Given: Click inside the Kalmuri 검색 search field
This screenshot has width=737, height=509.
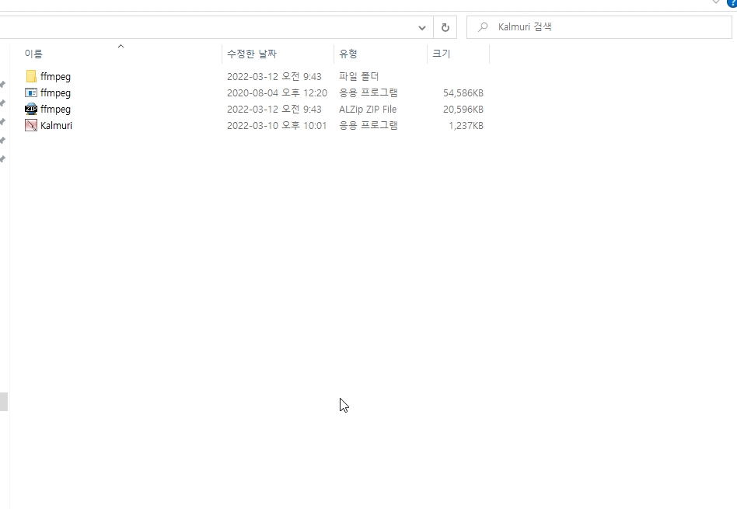Looking at the screenshot, I should pos(606,27).
